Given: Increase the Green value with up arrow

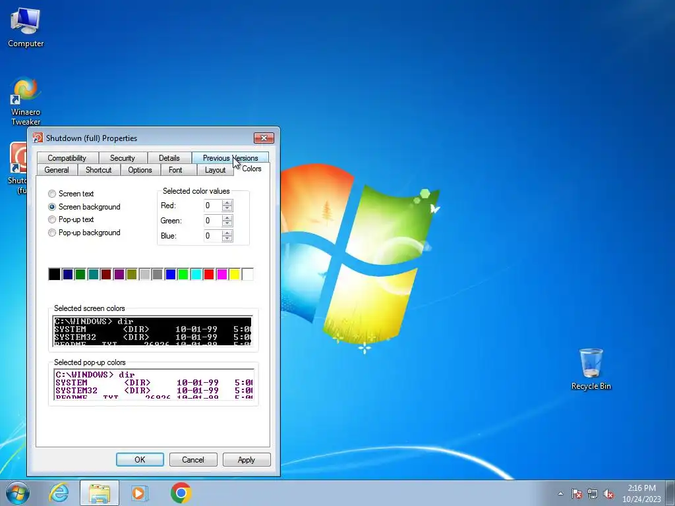Looking at the screenshot, I should coord(227,217).
